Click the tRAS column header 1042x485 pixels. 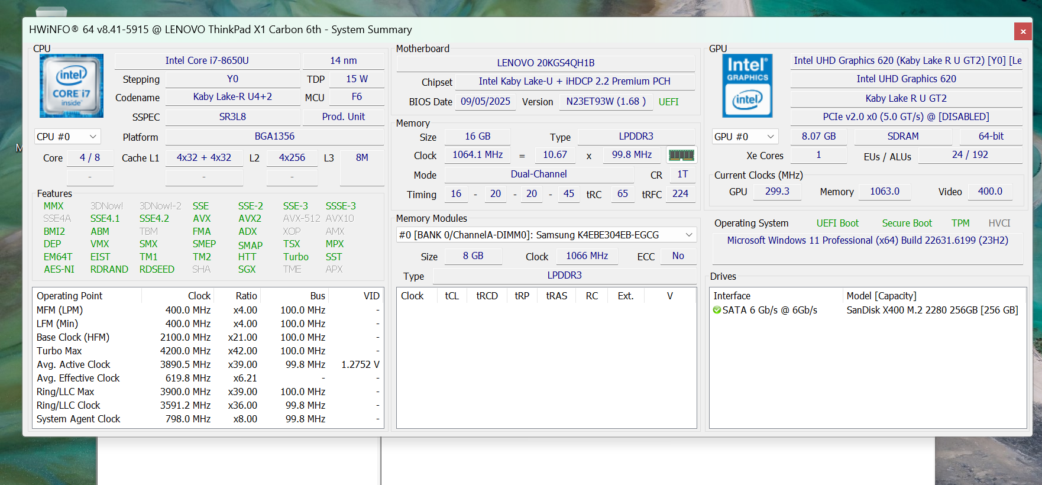[556, 296]
